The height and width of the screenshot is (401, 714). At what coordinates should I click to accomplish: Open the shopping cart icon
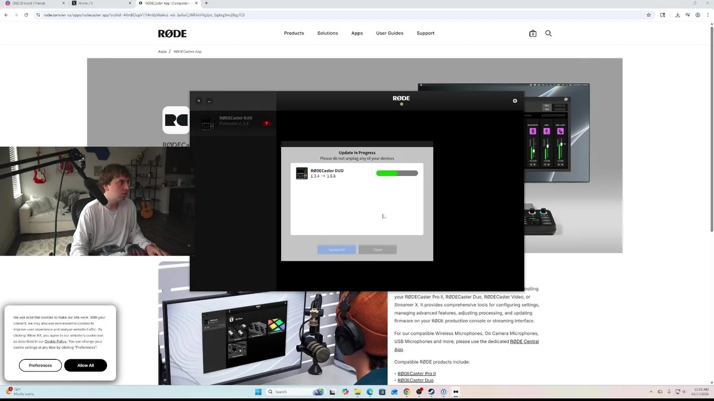[533, 33]
